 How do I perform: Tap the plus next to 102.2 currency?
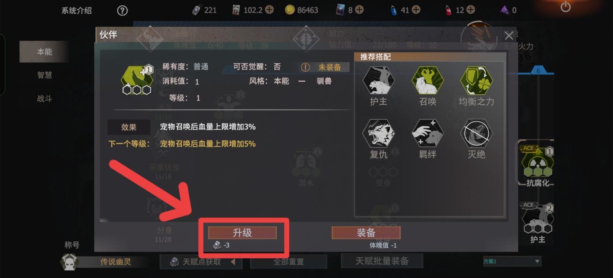click(x=269, y=10)
